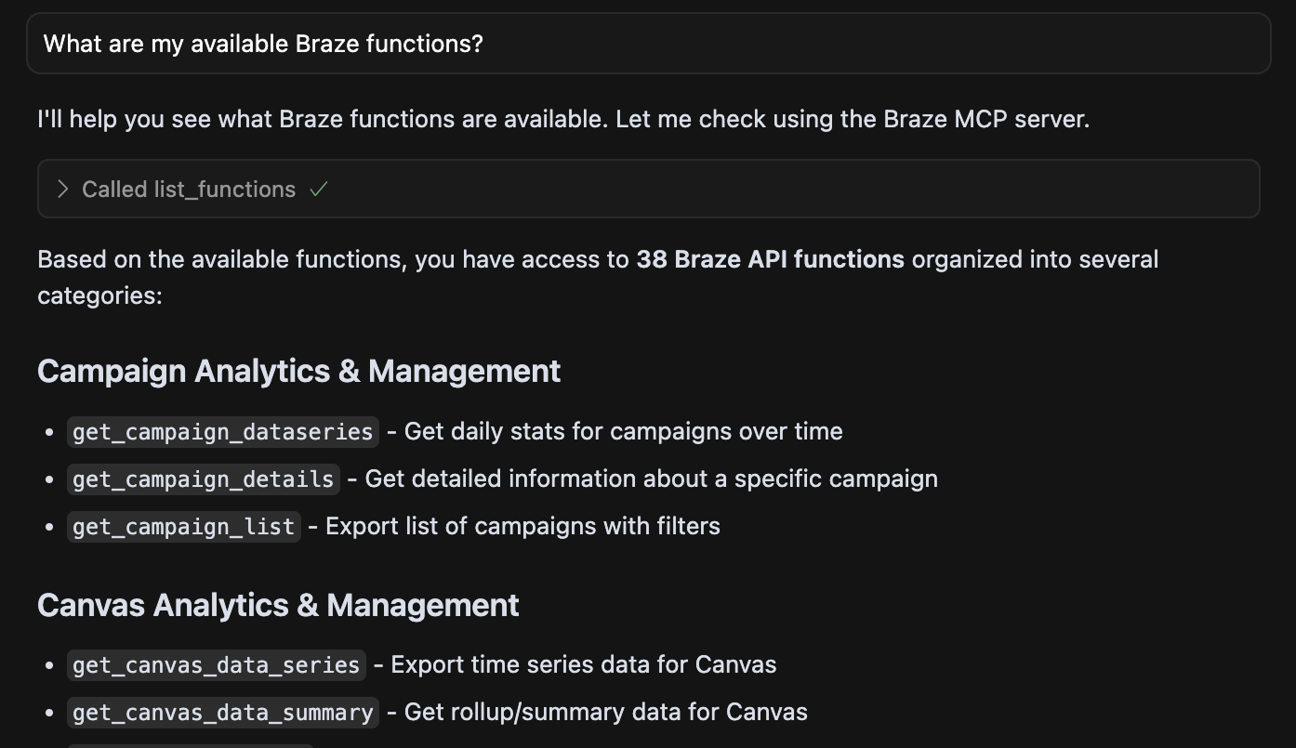Click the Canvas Analytics & Management heading
1296x748 pixels.
pyautogui.click(x=277, y=605)
